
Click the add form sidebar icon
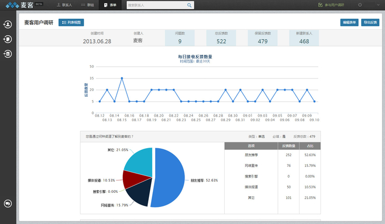click(x=7, y=39)
